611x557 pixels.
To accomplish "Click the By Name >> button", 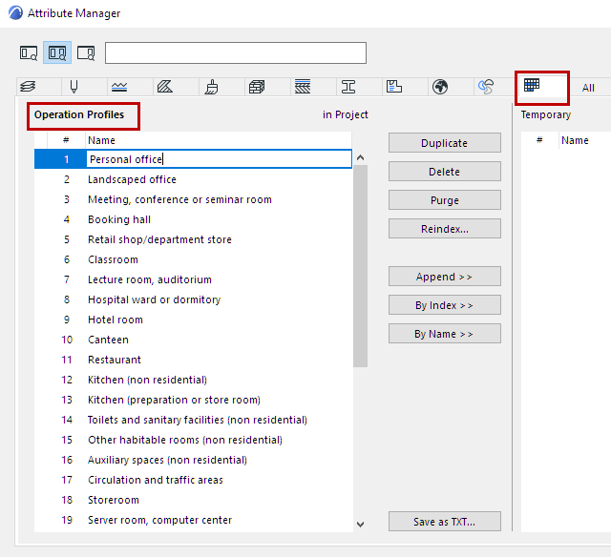I will (x=445, y=334).
